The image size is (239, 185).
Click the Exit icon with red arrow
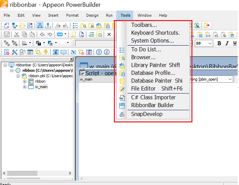pos(207,25)
